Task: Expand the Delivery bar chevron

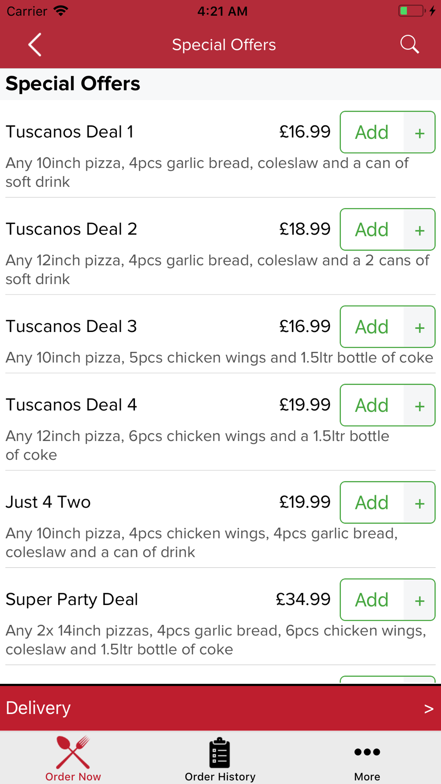Action: click(x=429, y=709)
